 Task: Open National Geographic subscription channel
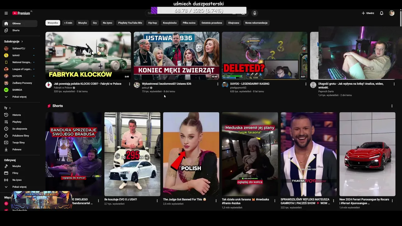pyautogui.click(x=19, y=62)
